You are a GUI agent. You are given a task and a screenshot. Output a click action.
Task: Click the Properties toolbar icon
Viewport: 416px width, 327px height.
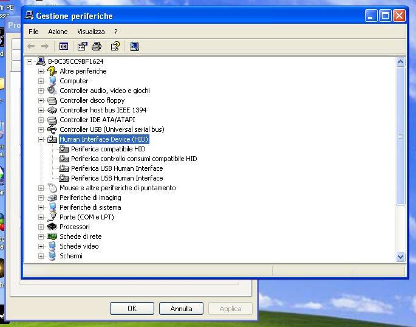coord(83,46)
